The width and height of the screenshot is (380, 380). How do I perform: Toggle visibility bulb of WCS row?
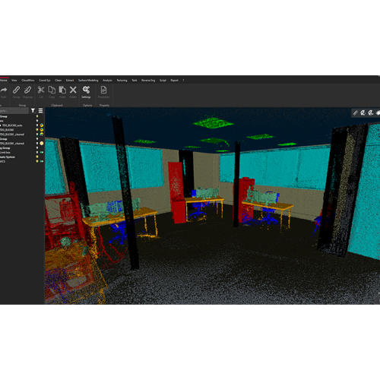click(37, 161)
